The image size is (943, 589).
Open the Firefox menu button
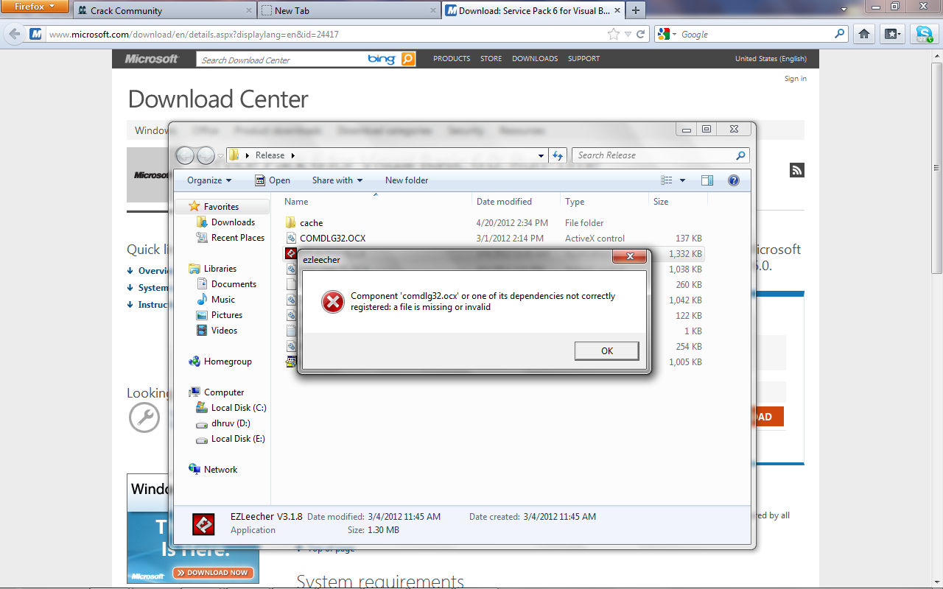pyautogui.click(x=35, y=7)
